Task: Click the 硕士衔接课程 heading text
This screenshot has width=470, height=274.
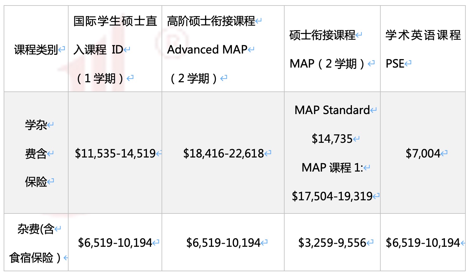Action: coord(322,35)
